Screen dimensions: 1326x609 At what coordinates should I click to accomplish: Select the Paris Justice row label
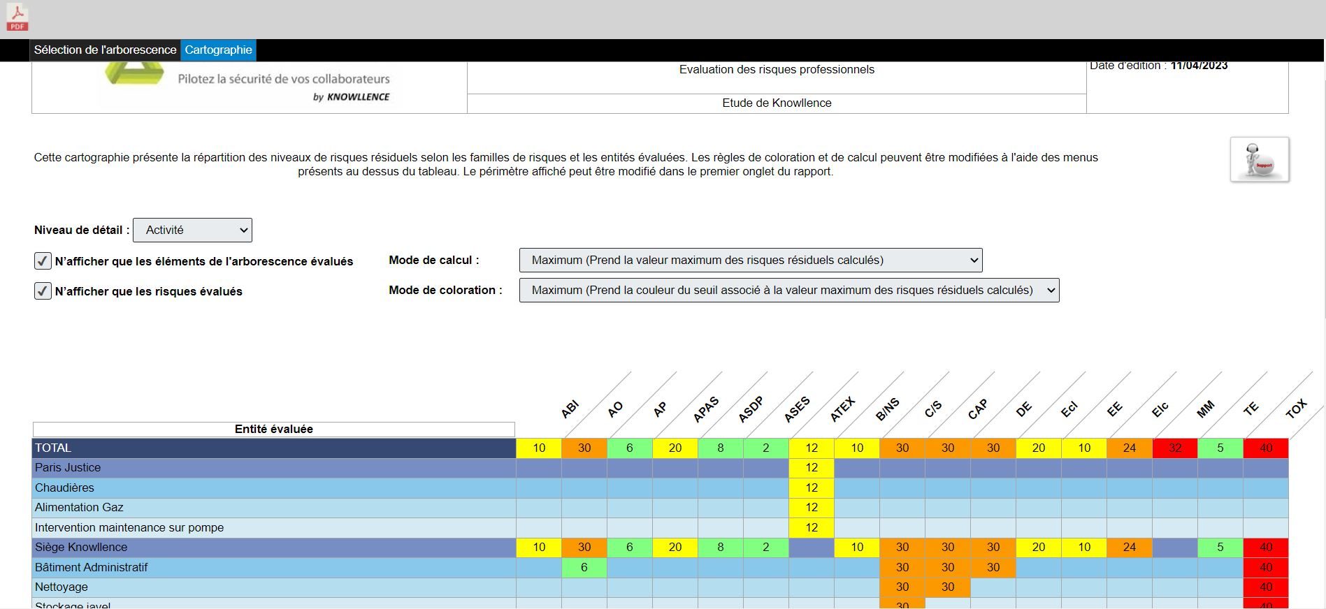pos(274,468)
